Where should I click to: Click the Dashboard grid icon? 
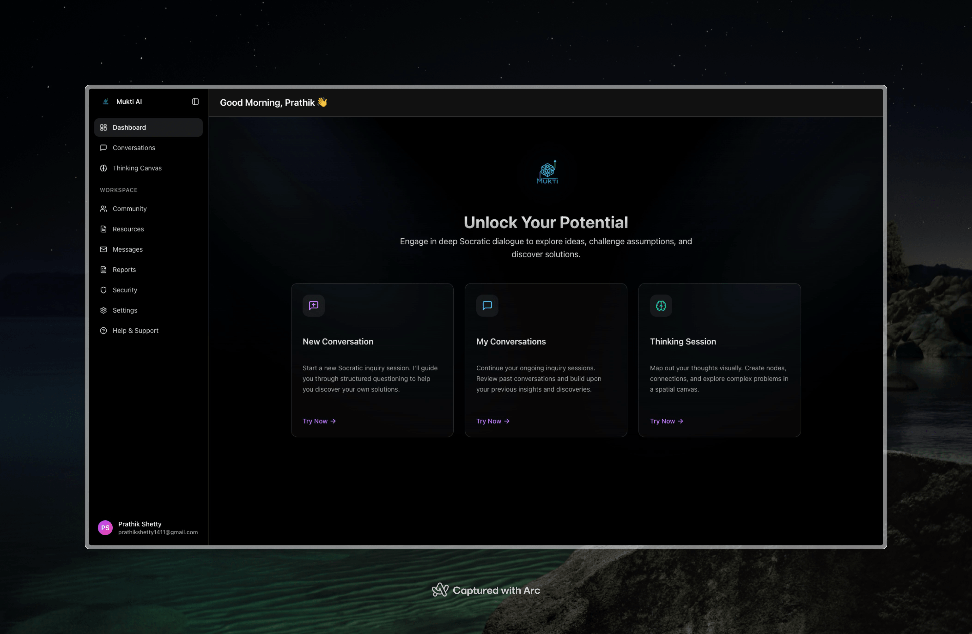point(103,127)
